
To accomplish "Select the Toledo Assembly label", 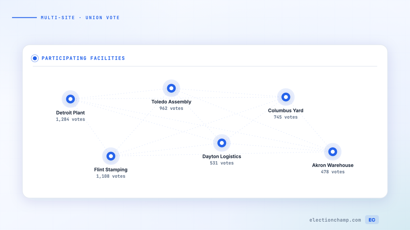I will click(171, 102).
